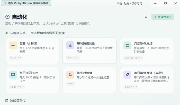Click description 每小时 0 分跑一次轻量检查
Viewport: 180px width, 105px height.
pos(93,77)
